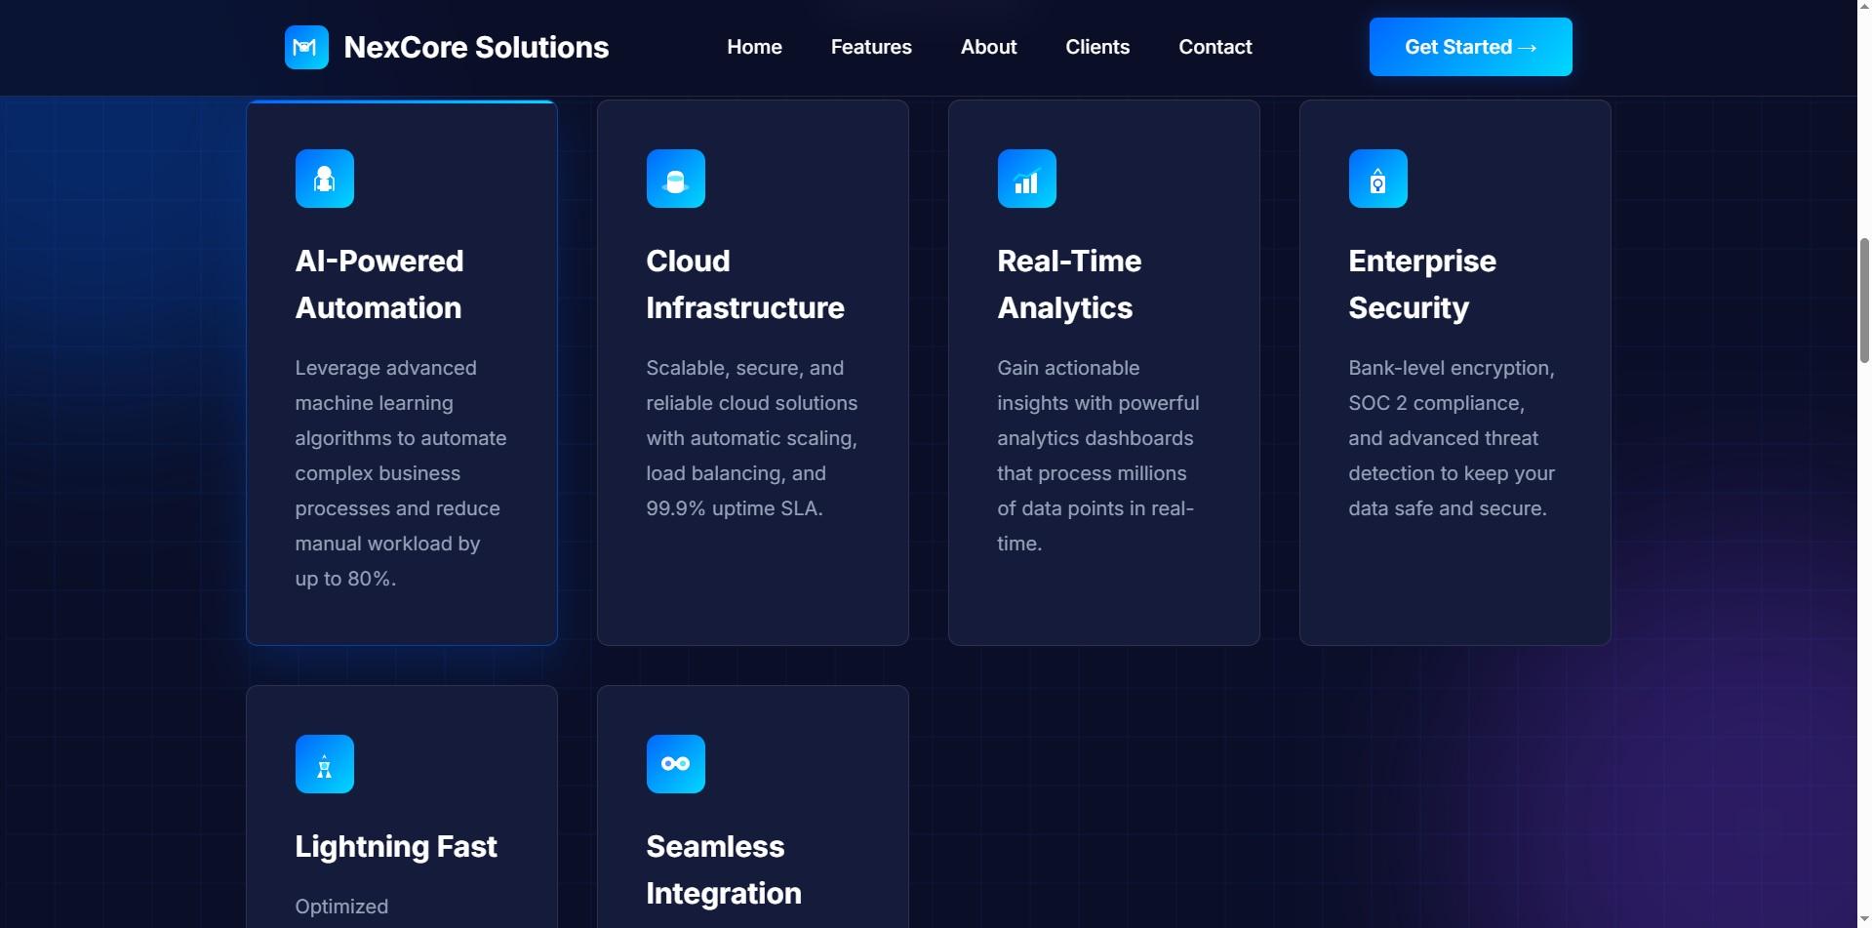Image resolution: width=1872 pixels, height=928 pixels.
Task: Select the AI-Powered Automation heading
Action: 379,284
